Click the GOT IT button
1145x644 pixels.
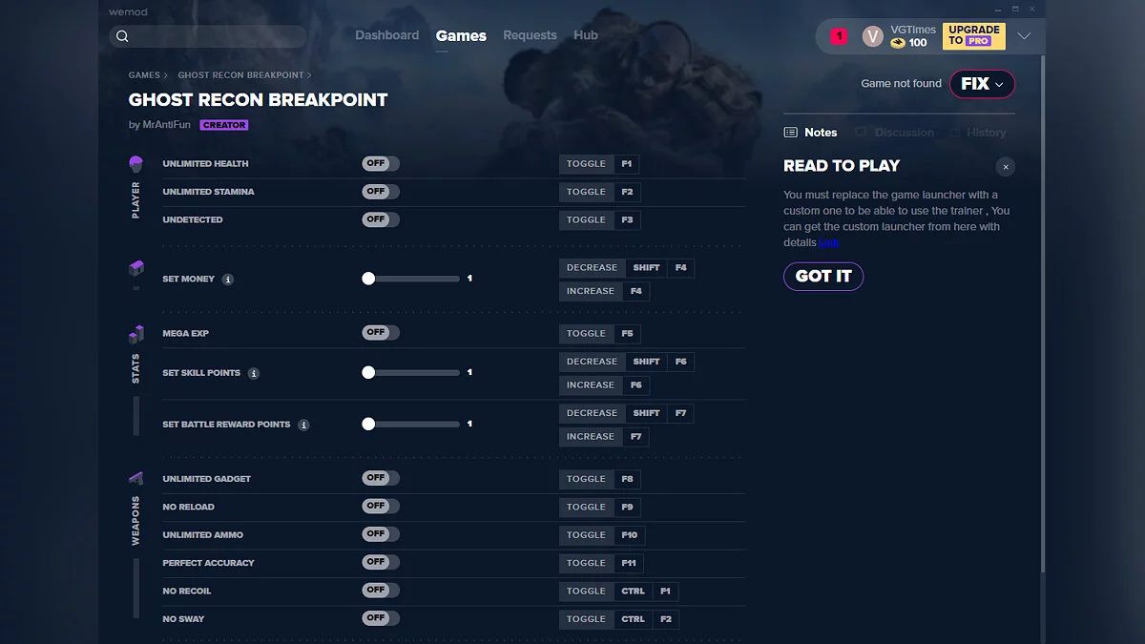point(823,276)
